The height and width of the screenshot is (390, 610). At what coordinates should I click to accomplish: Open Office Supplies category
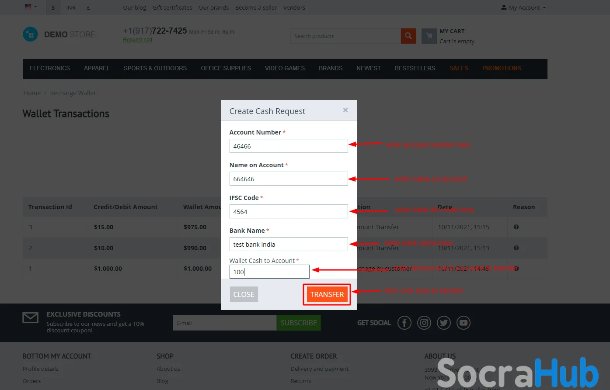click(x=226, y=69)
